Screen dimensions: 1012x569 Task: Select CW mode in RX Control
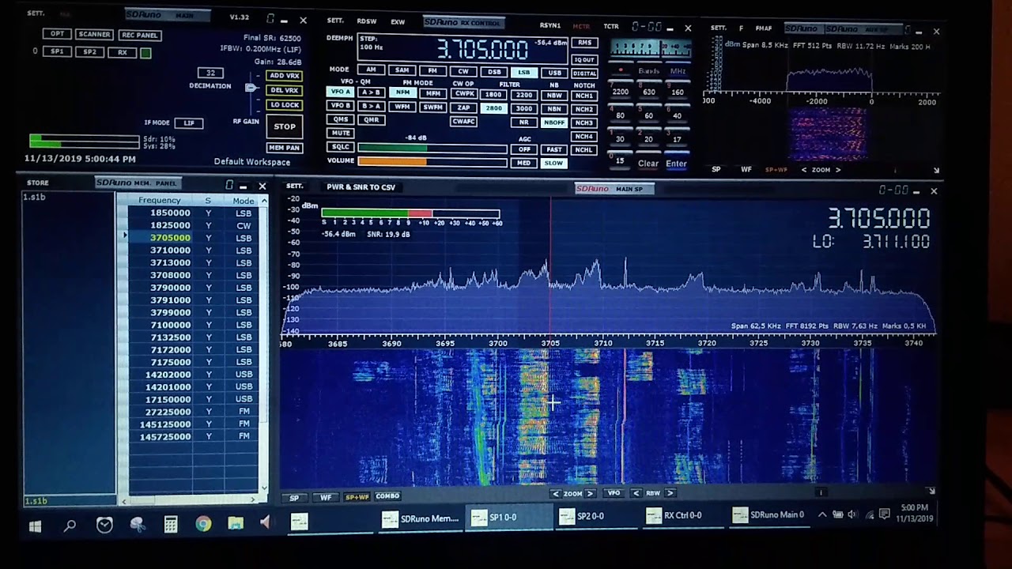coord(463,71)
